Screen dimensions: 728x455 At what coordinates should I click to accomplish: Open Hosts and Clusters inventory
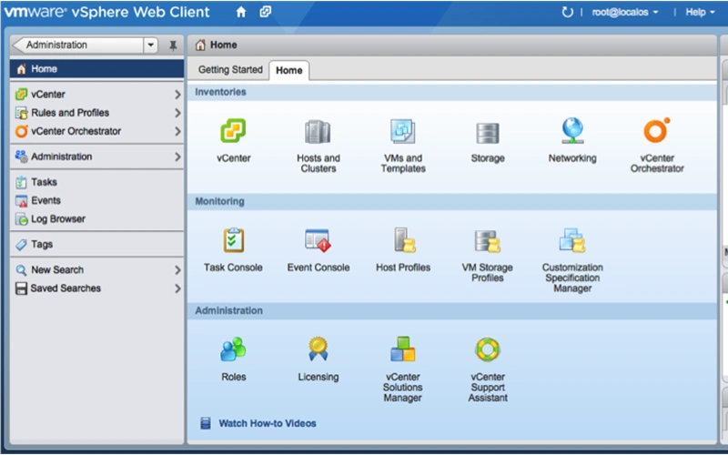(x=318, y=131)
